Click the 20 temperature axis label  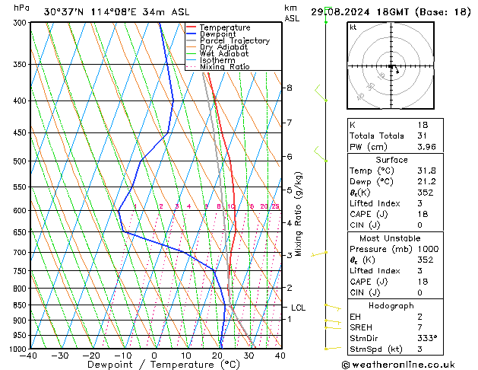217,356
